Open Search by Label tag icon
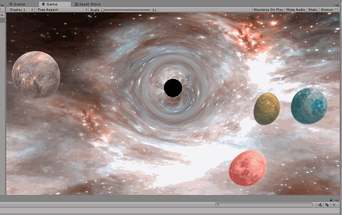Screen dimensions: 342x215 327,205
